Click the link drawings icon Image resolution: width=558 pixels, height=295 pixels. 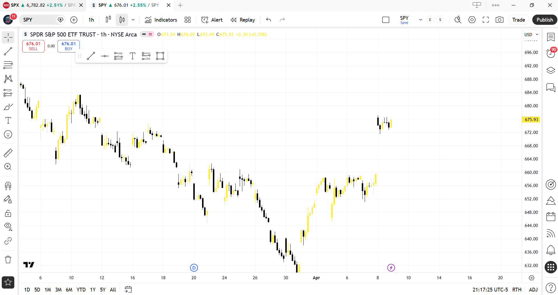point(8,241)
